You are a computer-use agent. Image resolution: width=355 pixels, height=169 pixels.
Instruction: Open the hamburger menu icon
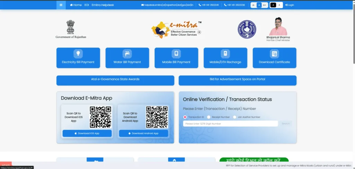tap(61, 5)
